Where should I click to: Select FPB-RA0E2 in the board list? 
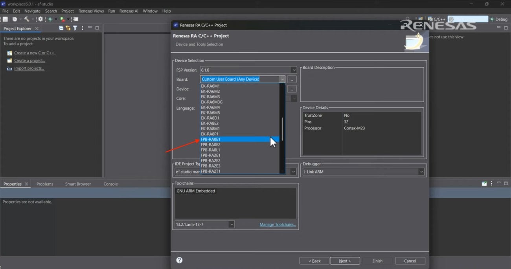(x=240, y=145)
